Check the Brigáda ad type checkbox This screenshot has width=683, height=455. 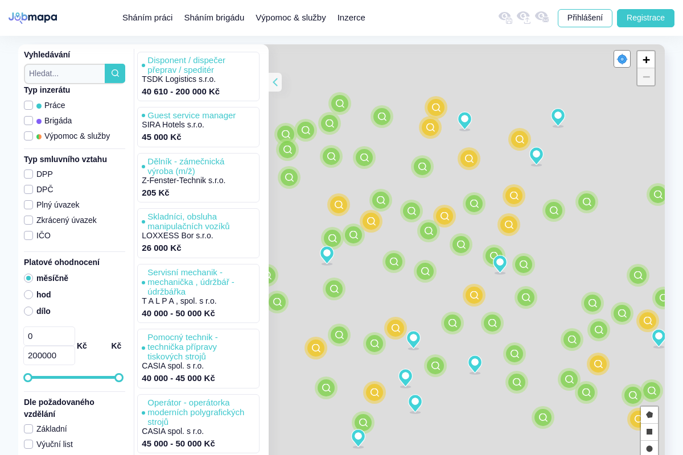click(x=28, y=121)
